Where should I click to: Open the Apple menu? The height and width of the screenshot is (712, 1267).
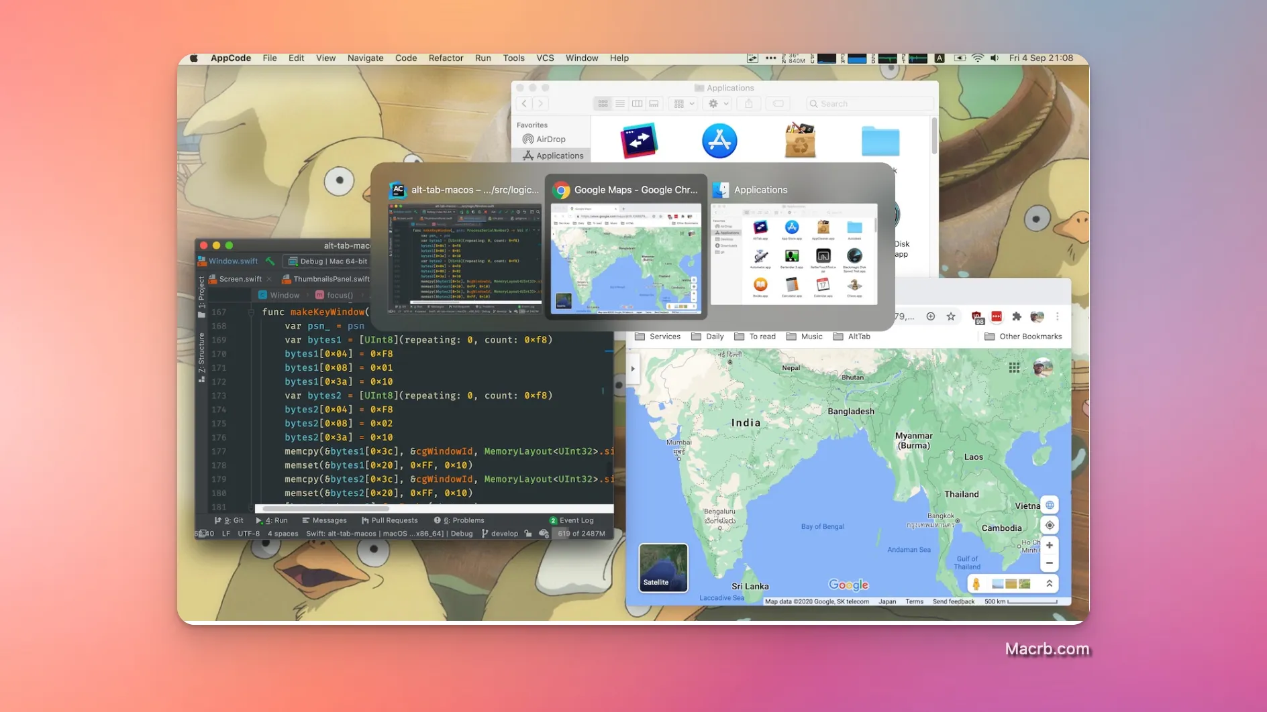(x=194, y=58)
